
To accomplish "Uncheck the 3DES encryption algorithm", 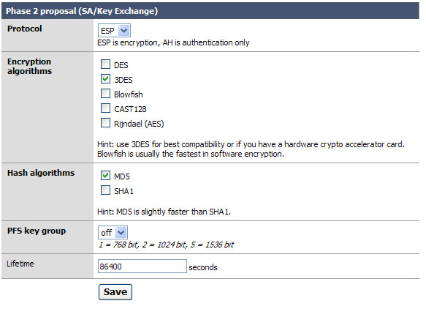I will (105, 79).
